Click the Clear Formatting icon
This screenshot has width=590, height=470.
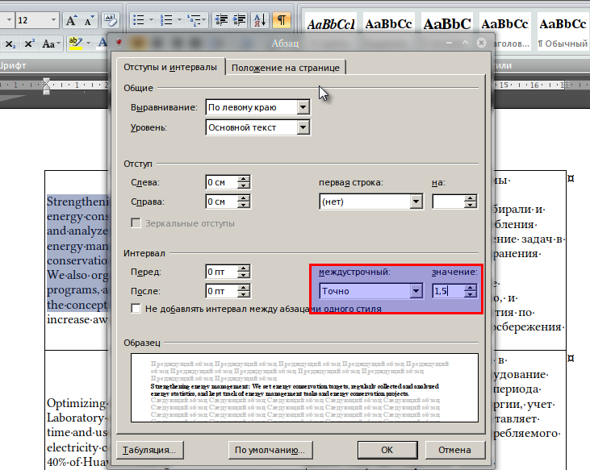click(111, 20)
